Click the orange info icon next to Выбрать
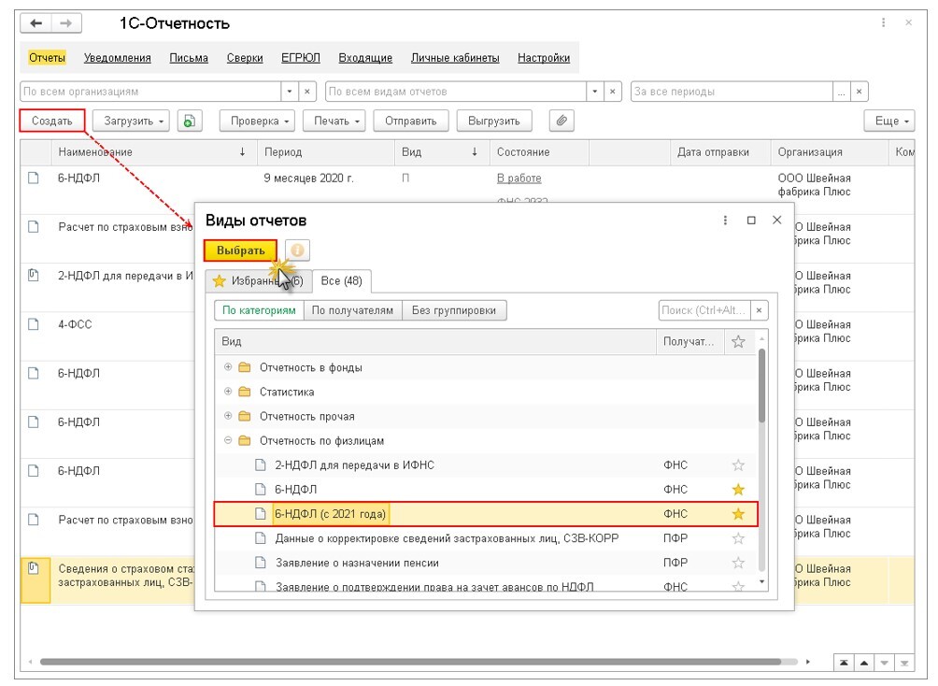The width and height of the screenshot is (938, 686). coord(297,250)
